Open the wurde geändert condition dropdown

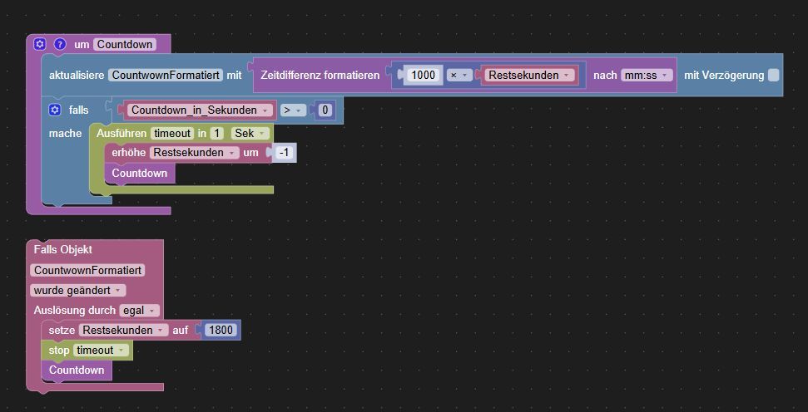coord(78,290)
